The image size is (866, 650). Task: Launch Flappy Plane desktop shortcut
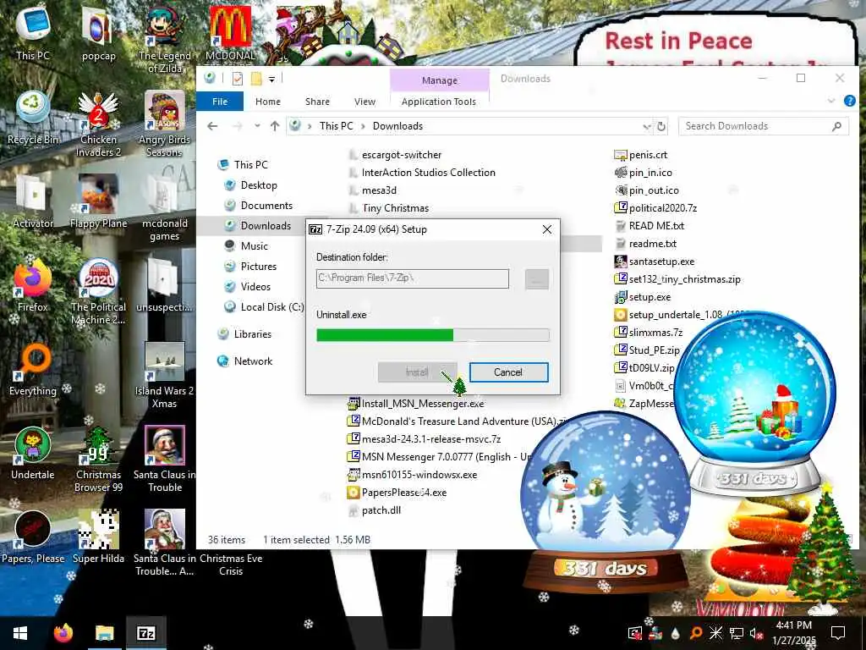[98, 201]
